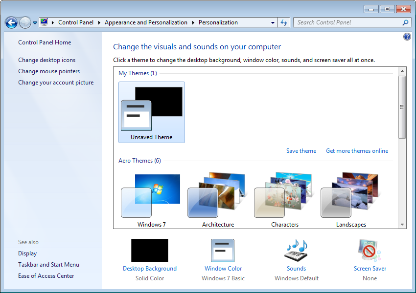This screenshot has height=293, width=416.
Task: Open Help with the question mark icon
Action: 407,37
